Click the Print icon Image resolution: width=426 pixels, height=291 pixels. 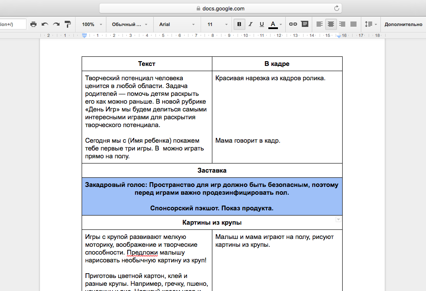[x=33, y=24]
